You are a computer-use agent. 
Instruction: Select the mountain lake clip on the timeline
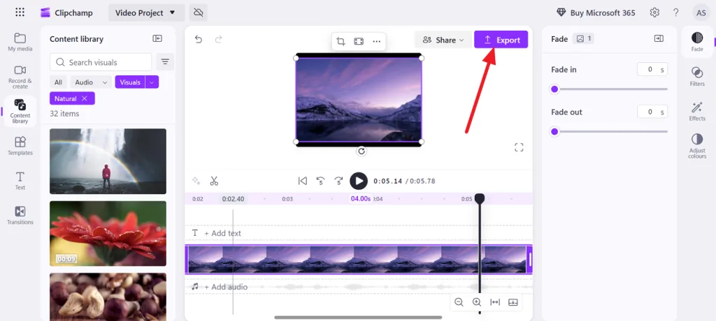coord(359,260)
